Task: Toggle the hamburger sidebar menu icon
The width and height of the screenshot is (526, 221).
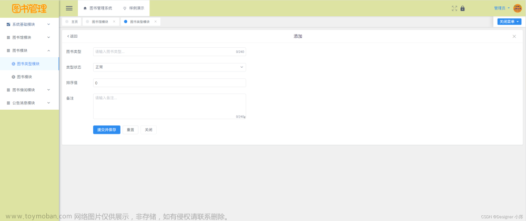Action: pos(69,8)
